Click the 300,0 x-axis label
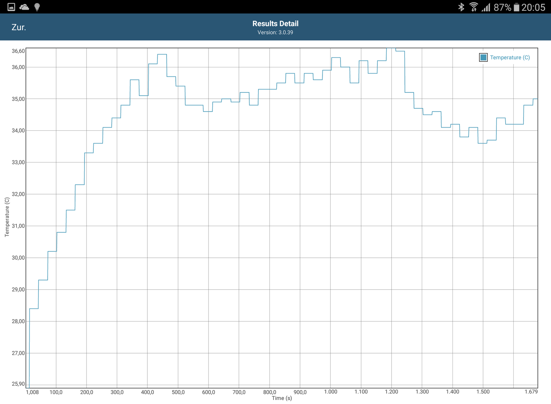The height and width of the screenshot is (404, 551). [117, 392]
